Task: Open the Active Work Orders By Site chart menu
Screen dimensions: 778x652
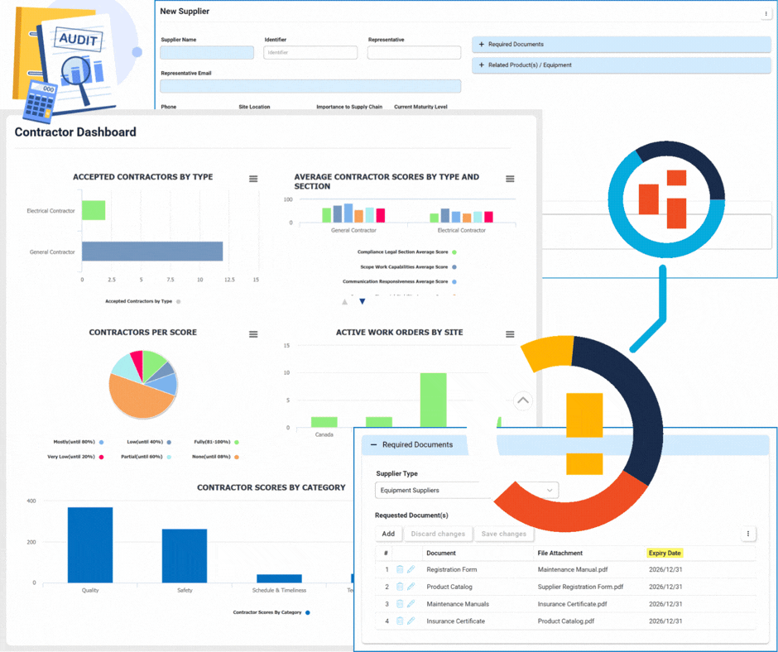Action: 510,334
